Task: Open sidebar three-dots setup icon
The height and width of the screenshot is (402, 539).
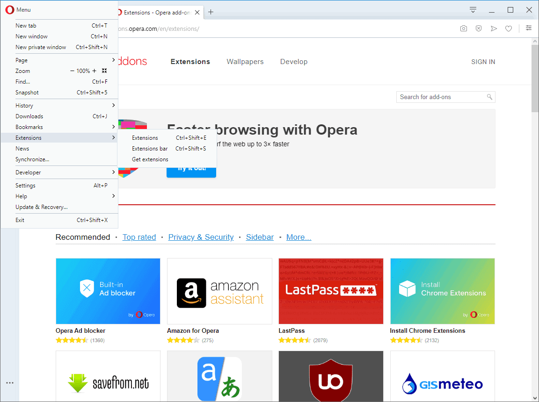Action: click(x=10, y=383)
